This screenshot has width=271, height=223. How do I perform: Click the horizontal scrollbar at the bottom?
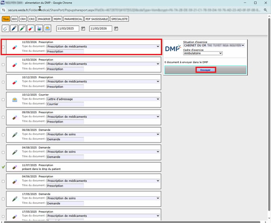click(x=121, y=221)
